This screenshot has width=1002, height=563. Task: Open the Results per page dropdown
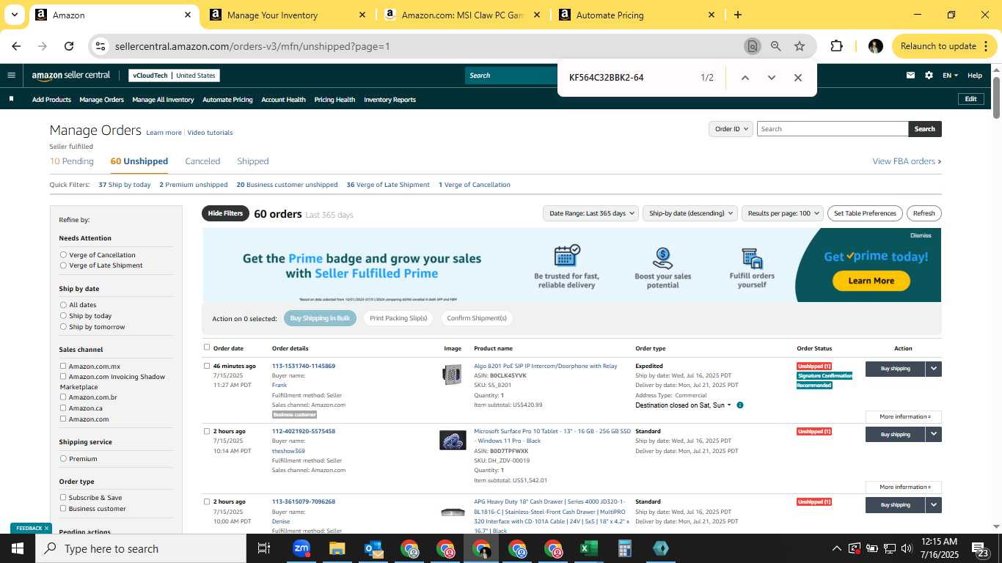coord(783,213)
